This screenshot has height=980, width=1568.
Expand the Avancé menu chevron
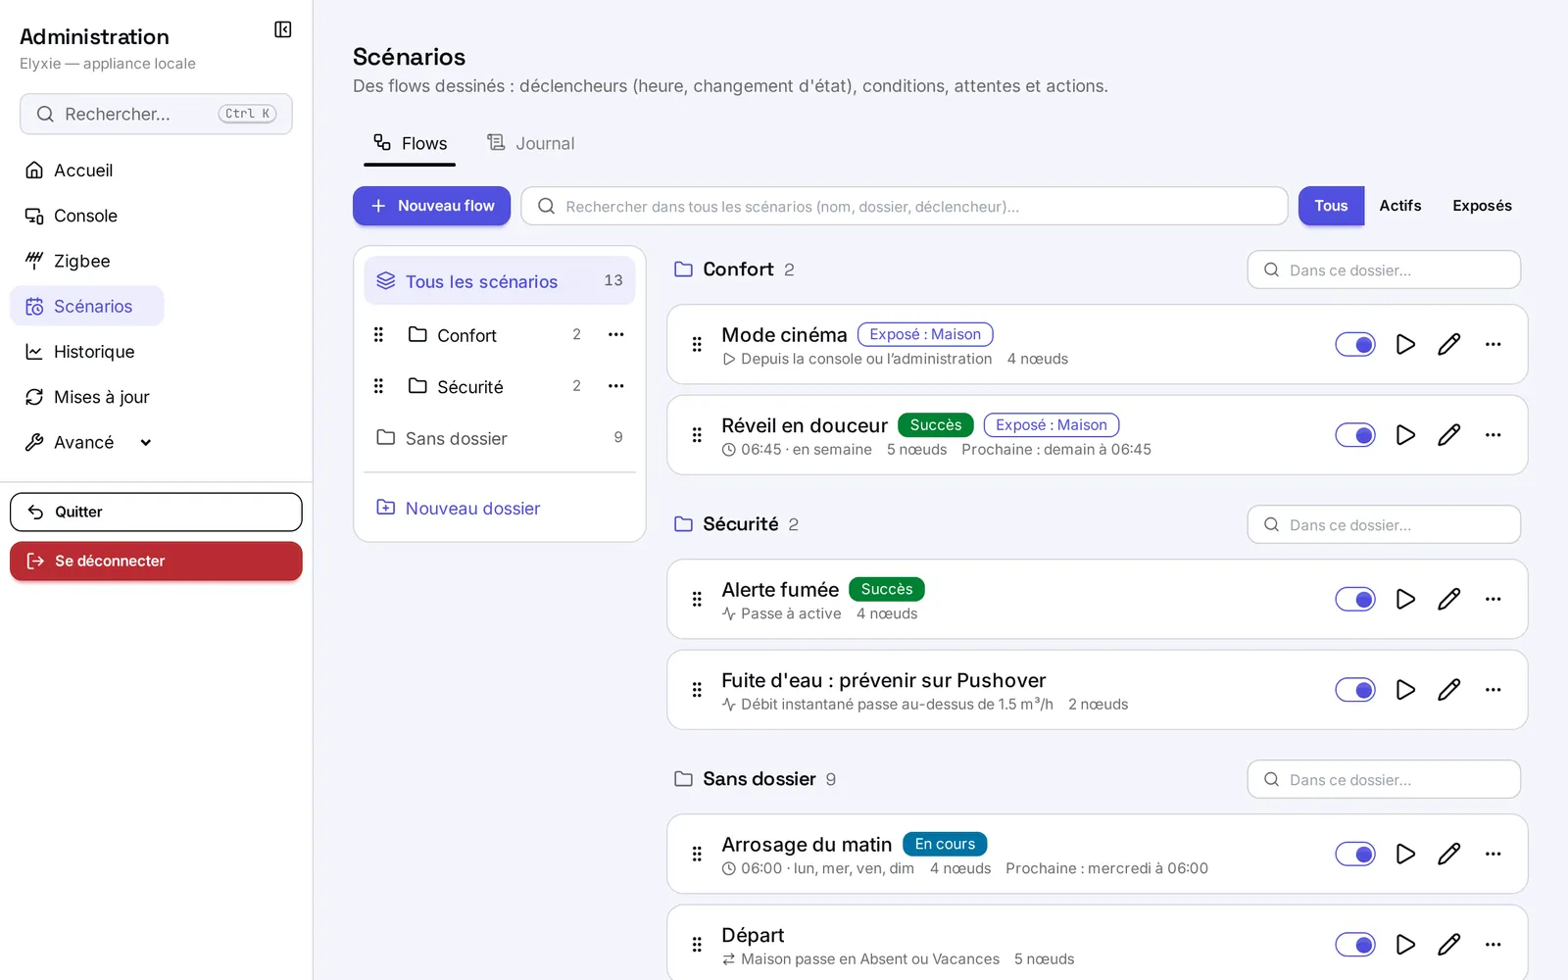click(146, 443)
